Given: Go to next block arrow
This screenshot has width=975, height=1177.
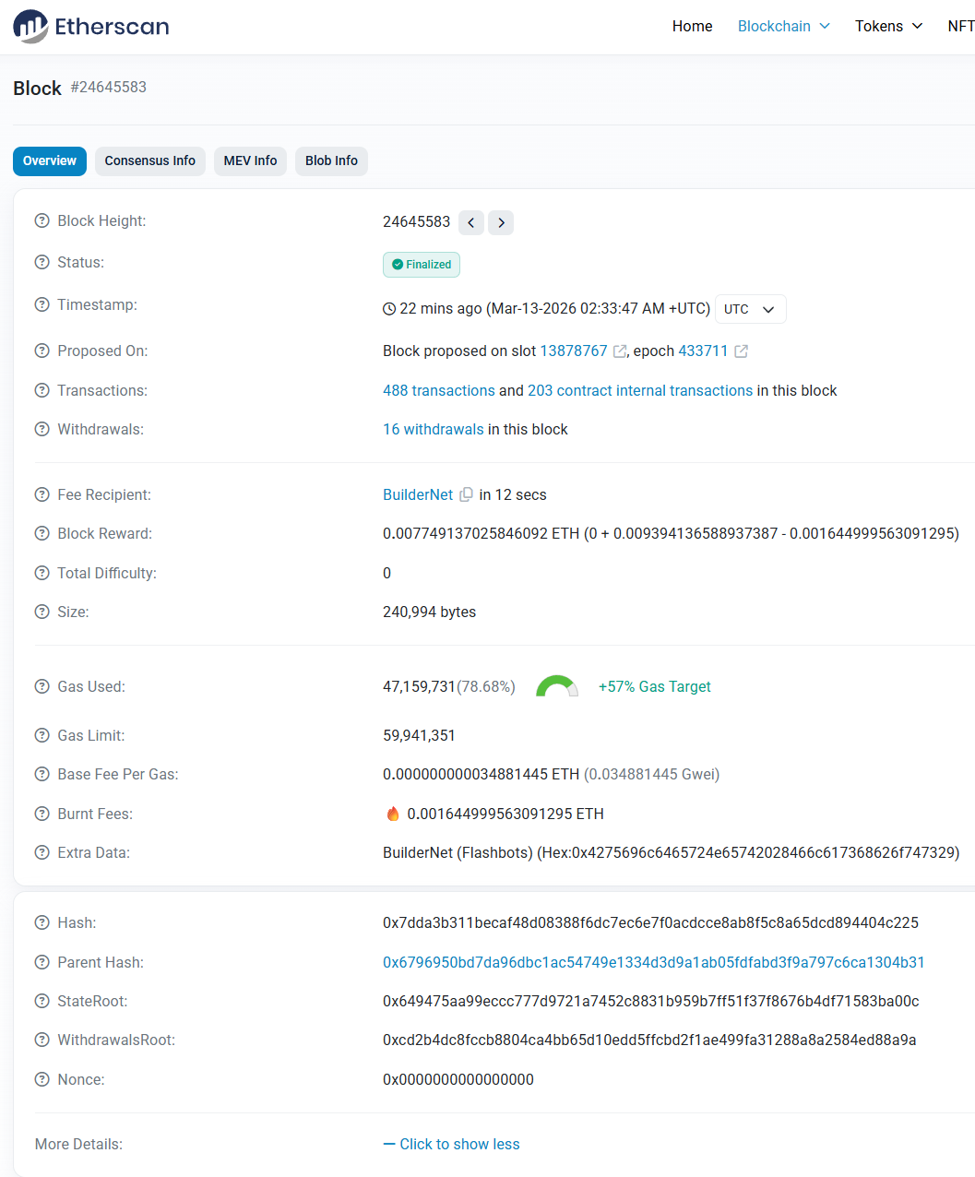Looking at the screenshot, I should [501, 222].
